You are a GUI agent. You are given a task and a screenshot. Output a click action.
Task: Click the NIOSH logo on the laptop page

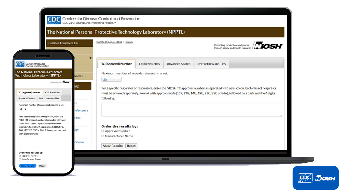[x=269, y=46]
